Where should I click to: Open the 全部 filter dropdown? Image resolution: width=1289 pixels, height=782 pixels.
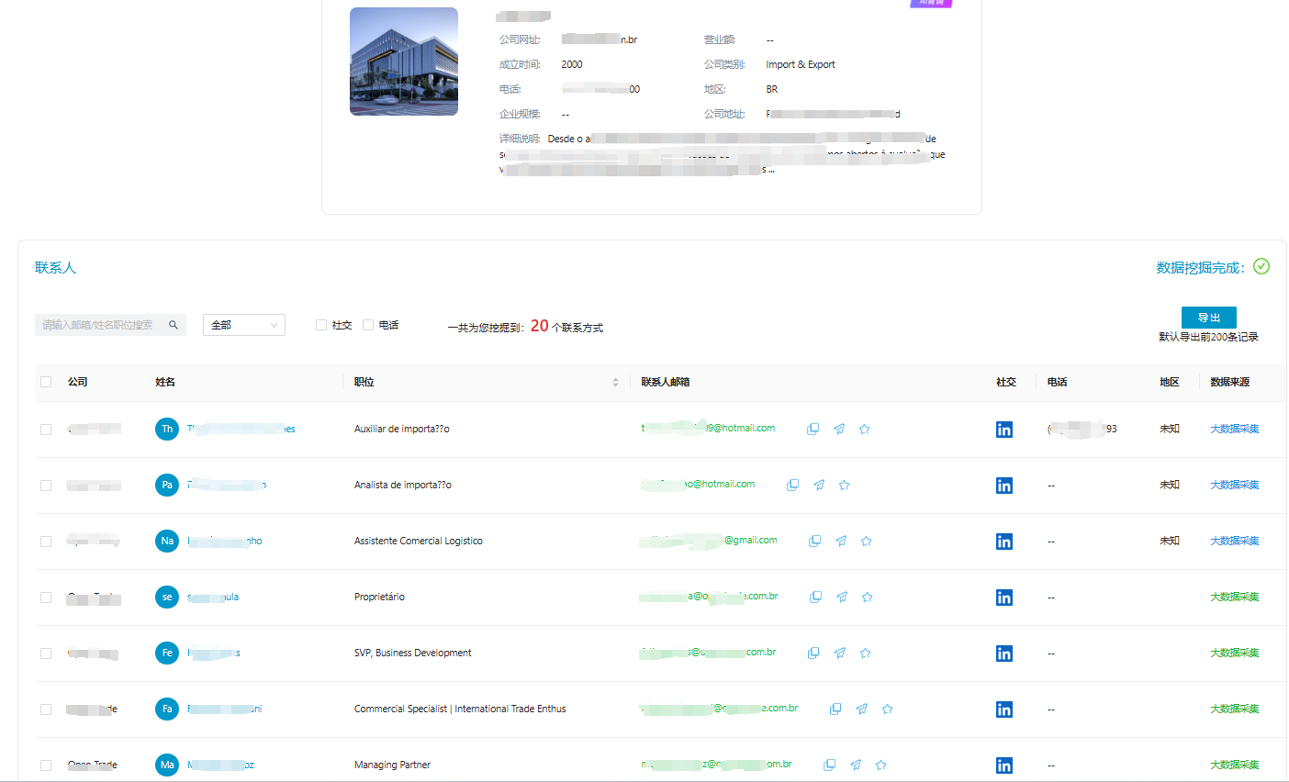click(x=243, y=325)
